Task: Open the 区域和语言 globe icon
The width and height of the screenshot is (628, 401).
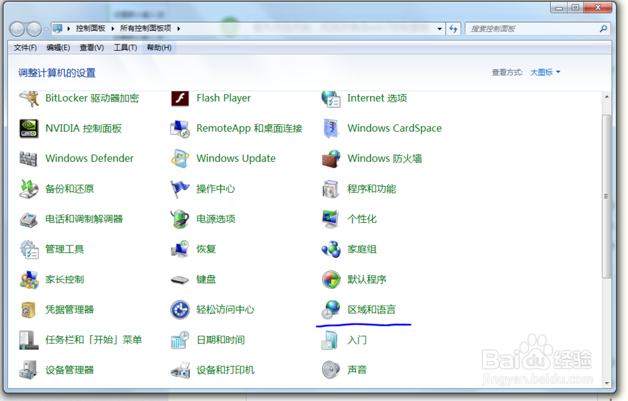Action: tap(331, 310)
